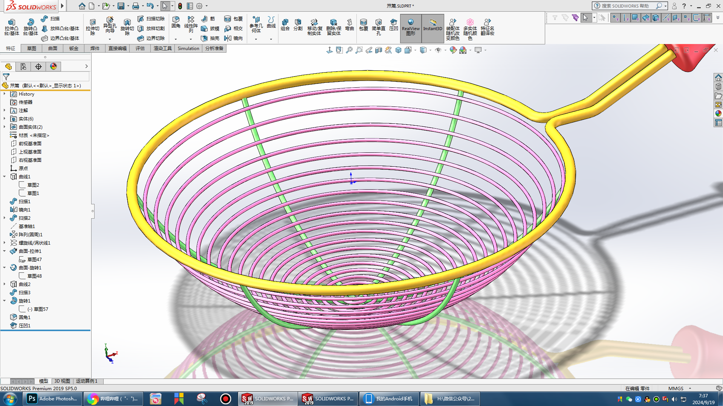Expand the History tree node
Screen dimensions: 723x406
point(5,94)
